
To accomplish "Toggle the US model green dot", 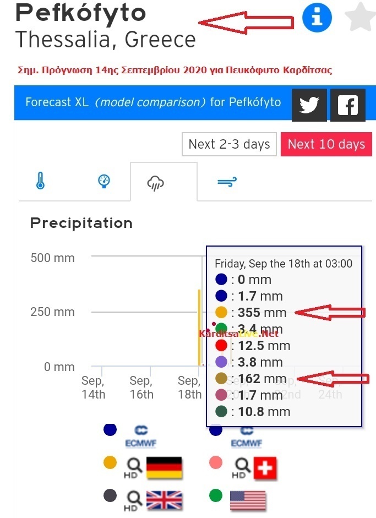I will tap(216, 495).
